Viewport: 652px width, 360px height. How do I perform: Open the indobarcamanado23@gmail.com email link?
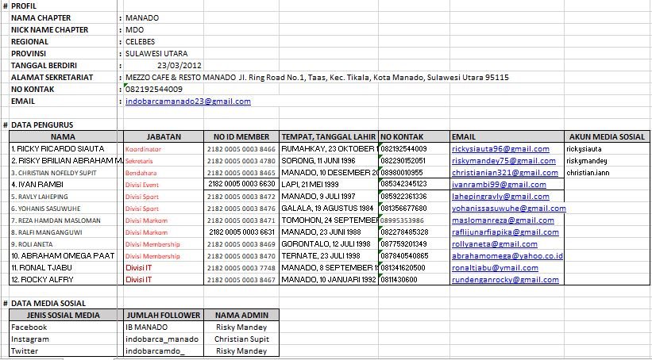[188, 101]
